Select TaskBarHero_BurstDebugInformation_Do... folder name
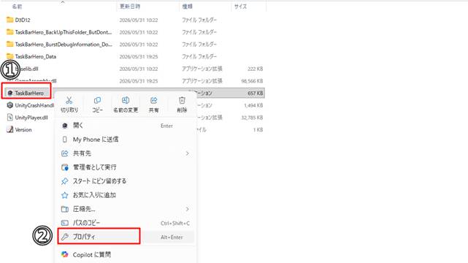This screenshot has height=263, width=468. 64,45
